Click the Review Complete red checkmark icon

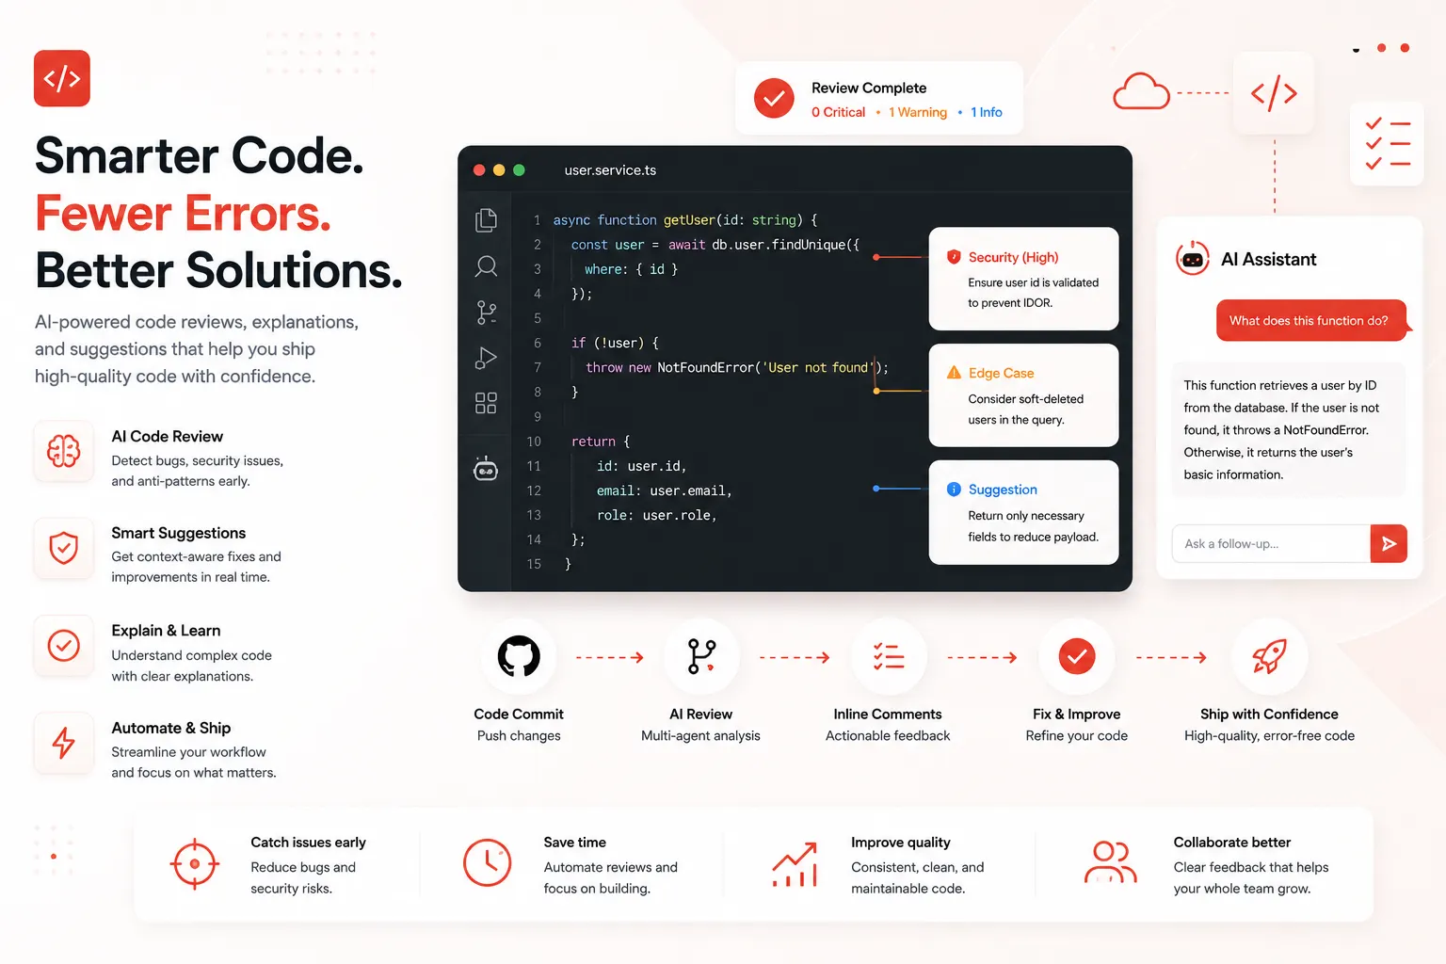click(x=774, y=98)
